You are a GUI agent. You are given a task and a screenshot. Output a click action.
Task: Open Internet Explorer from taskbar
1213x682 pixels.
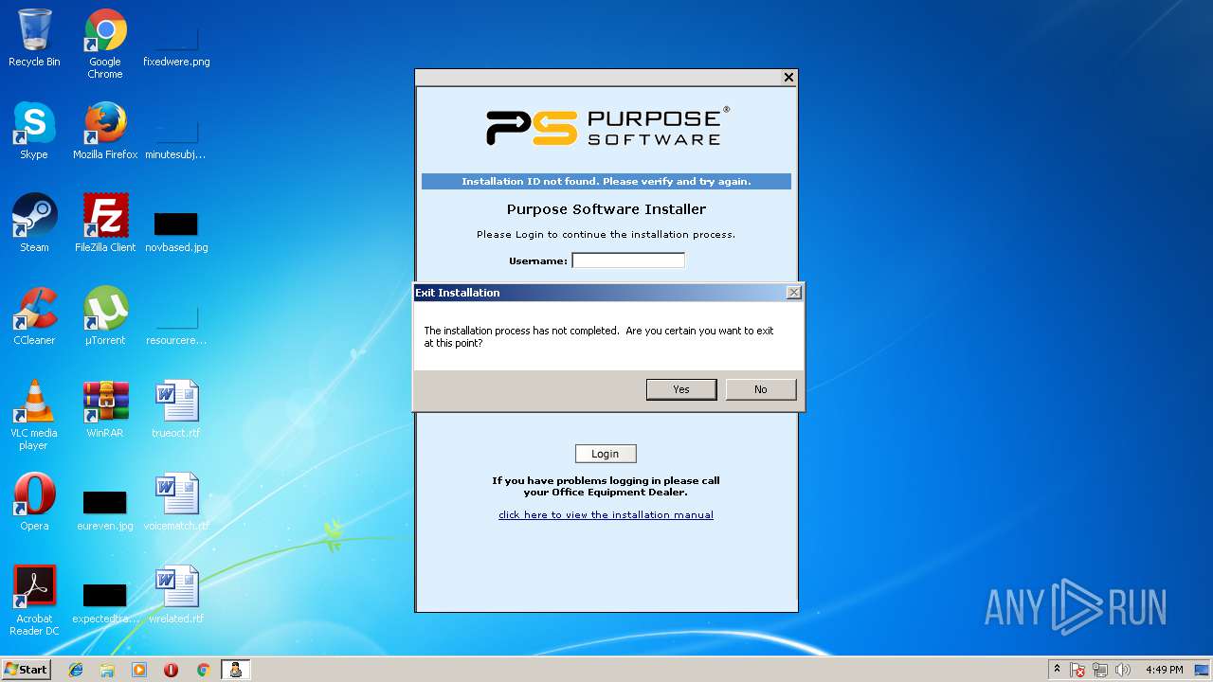pyautogui.click(x=76, y=670)
